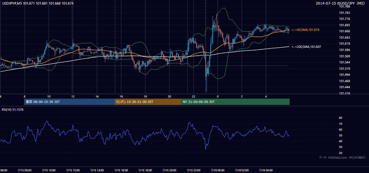Click the RSI(14) 51.1576 indicator label

13,110
